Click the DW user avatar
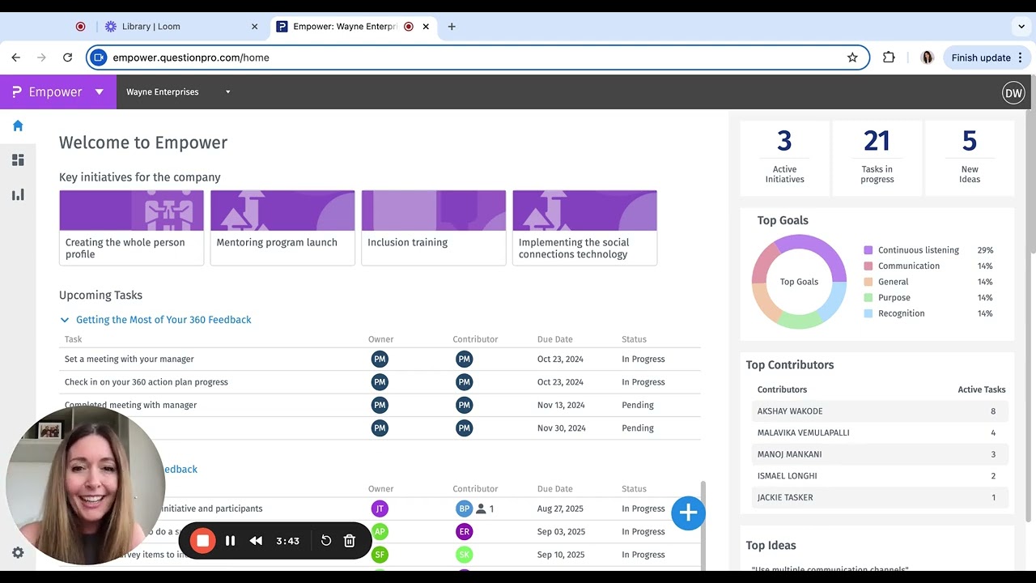 [1013, 92]
